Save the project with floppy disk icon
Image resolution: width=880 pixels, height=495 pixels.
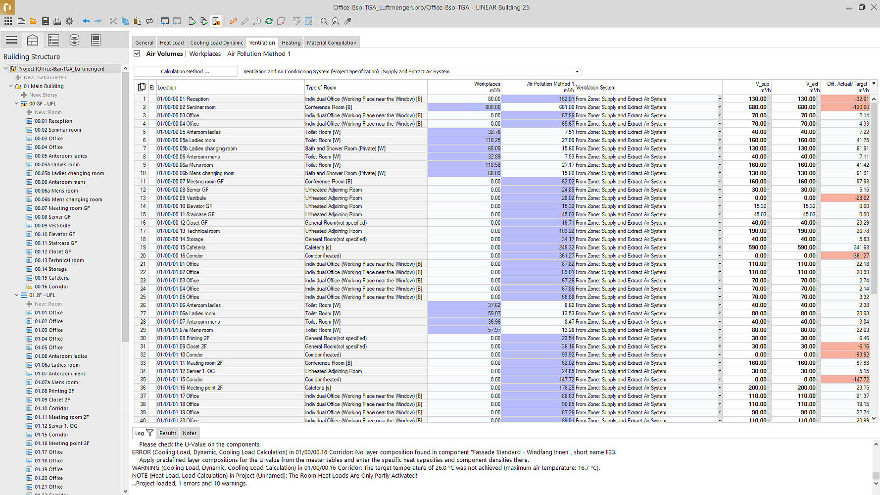(x=45, y=21)
